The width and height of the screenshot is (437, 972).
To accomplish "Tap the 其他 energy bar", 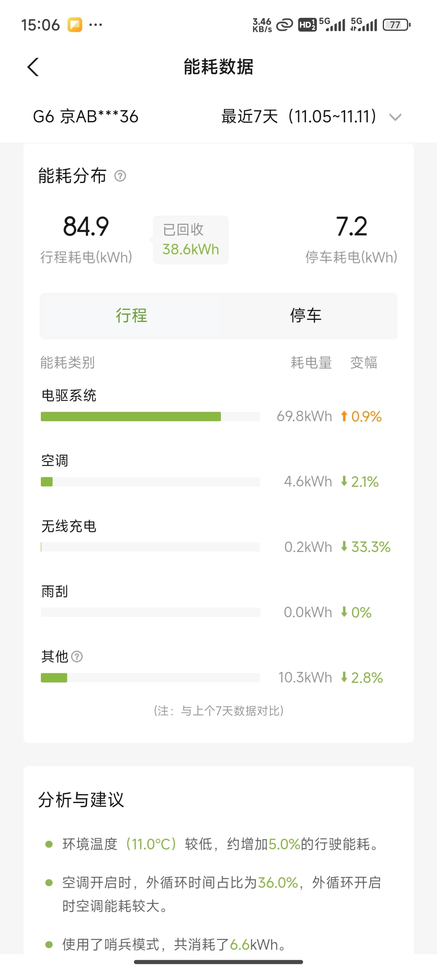I will tap(150, 678).
